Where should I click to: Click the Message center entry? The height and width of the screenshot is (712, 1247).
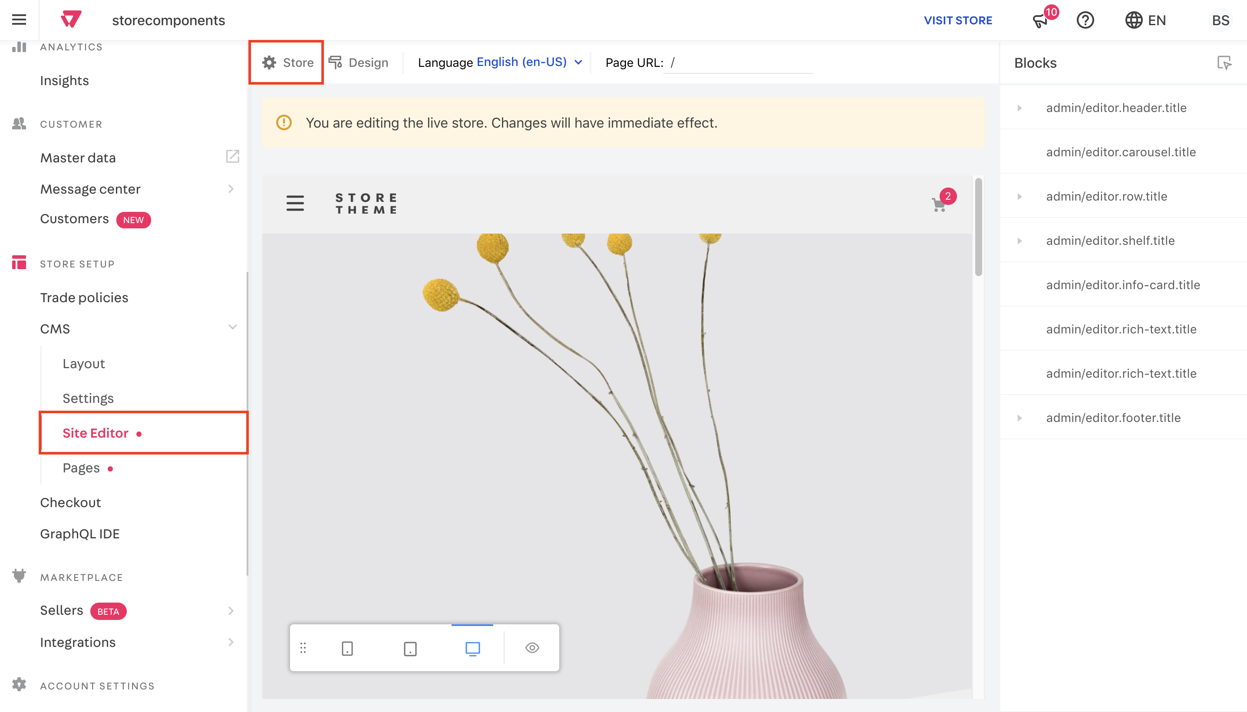[90, 189]
